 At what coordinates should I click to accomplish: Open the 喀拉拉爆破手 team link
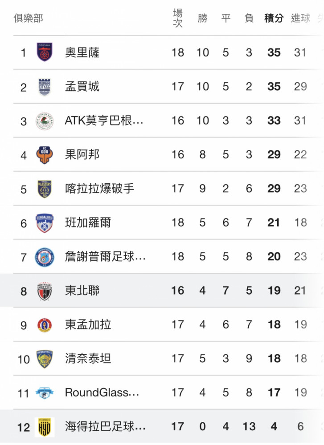tap(99, 188)
